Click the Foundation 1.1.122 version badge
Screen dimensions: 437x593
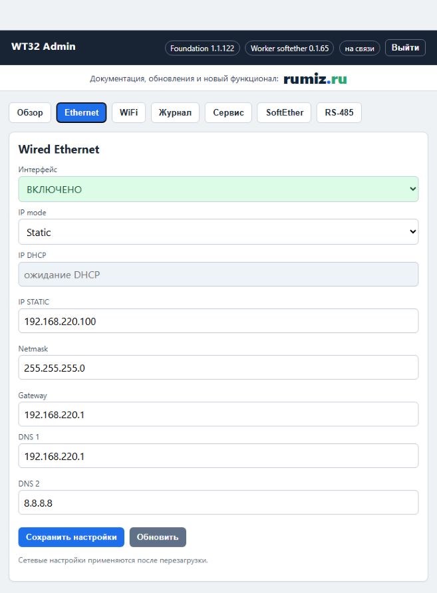(202, 49)
